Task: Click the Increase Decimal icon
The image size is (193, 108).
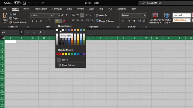Action: [139, 21]
